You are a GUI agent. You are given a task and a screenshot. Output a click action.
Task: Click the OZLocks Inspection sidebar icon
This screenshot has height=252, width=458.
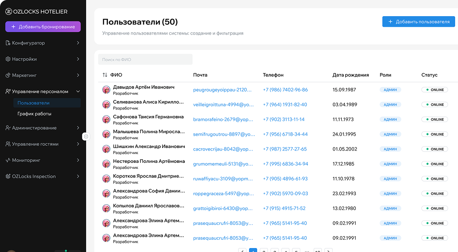[8, 176]
